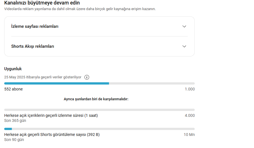Expand İzleme sayfası reklamları chevron arrow
This screenshot has height=148, width=254.
click(184, 26)
